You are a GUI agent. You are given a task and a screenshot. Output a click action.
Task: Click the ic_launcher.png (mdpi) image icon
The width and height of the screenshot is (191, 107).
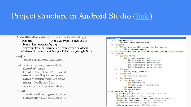pyautogui.click(x=129, y=63)
